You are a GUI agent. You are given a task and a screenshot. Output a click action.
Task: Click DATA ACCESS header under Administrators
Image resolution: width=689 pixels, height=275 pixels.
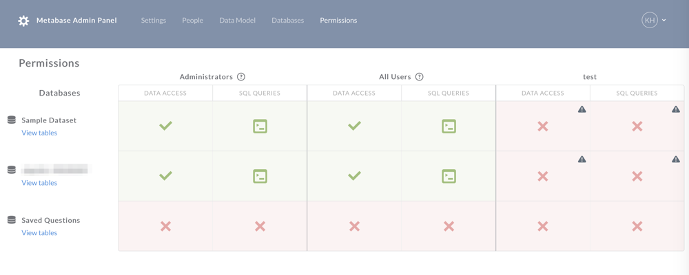pyautogui.click(x=165, y=93)
